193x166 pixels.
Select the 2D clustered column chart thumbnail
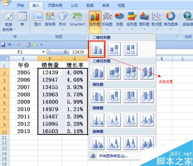pos(97,49)
